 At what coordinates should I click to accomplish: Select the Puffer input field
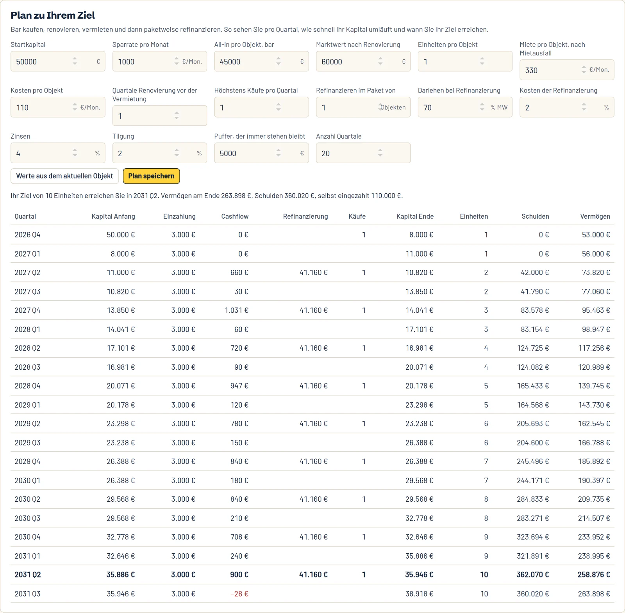pyautogui.click(x=261, y=153)
